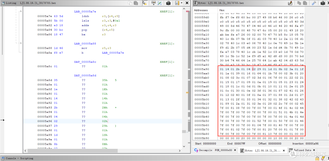Select address 000059f0 in Bytes view
This screenshot has height=161, width=329.
tap(201, 26)
